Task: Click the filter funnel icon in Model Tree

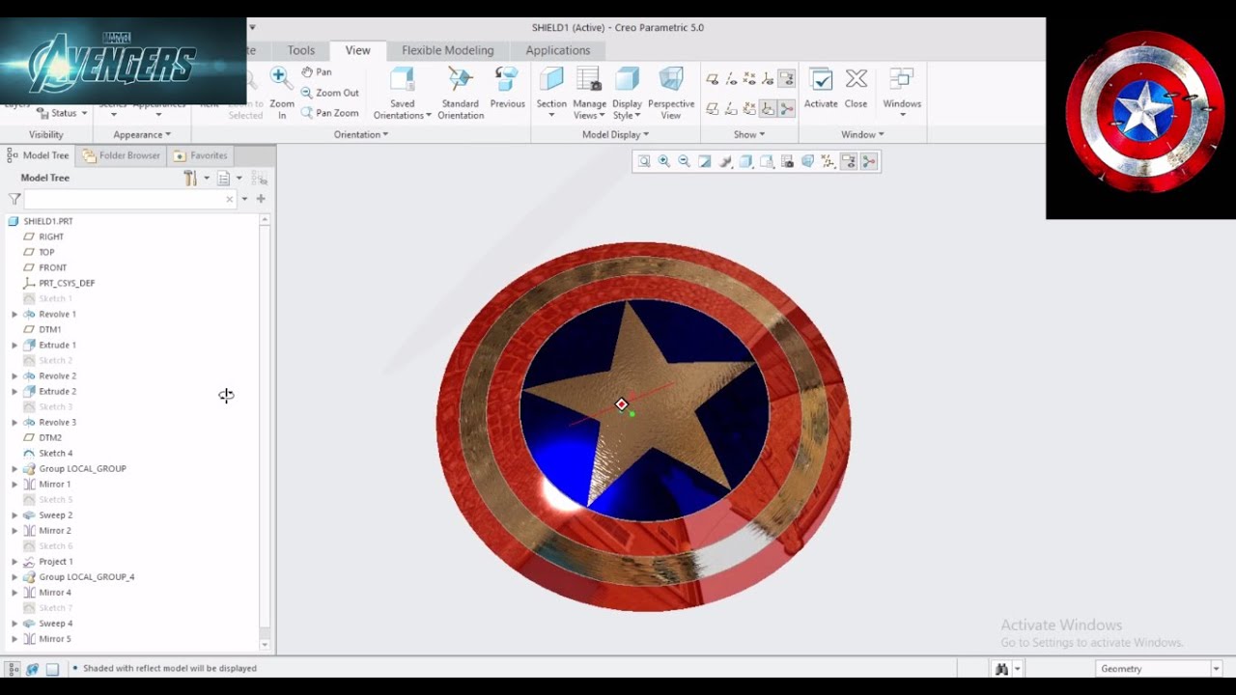Action: 14,199
